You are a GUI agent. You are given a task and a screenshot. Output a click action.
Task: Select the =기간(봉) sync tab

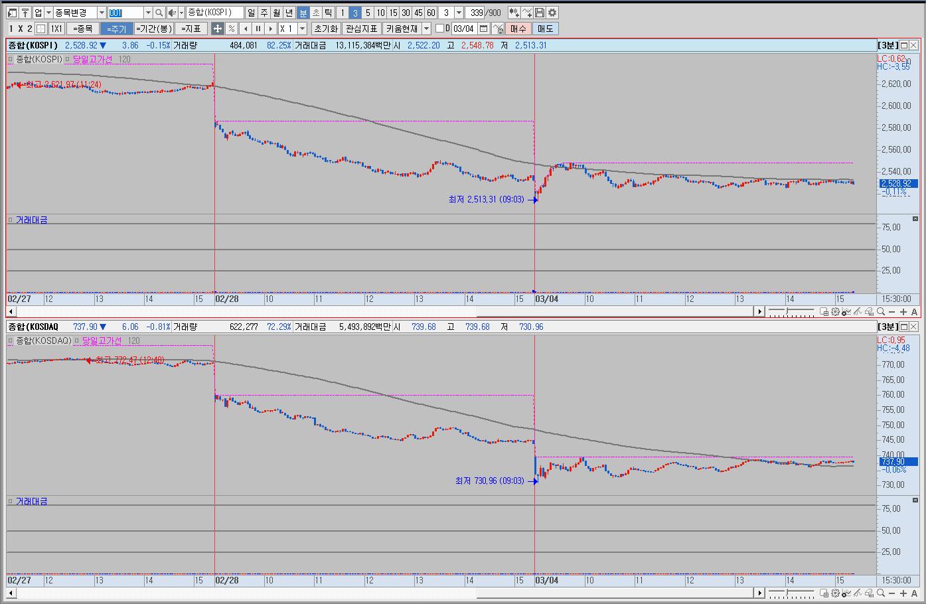[153, 29]
